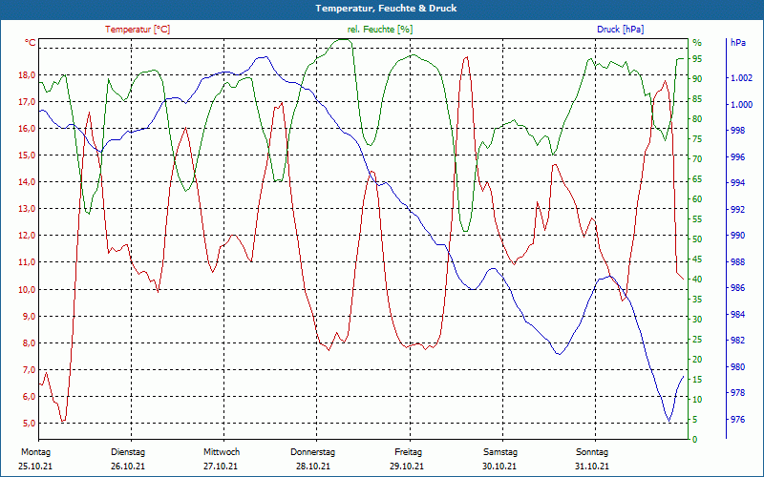Screen dimensions: 764x477
Task: Click the date '31.10.21'
Action: click(592, 467)
